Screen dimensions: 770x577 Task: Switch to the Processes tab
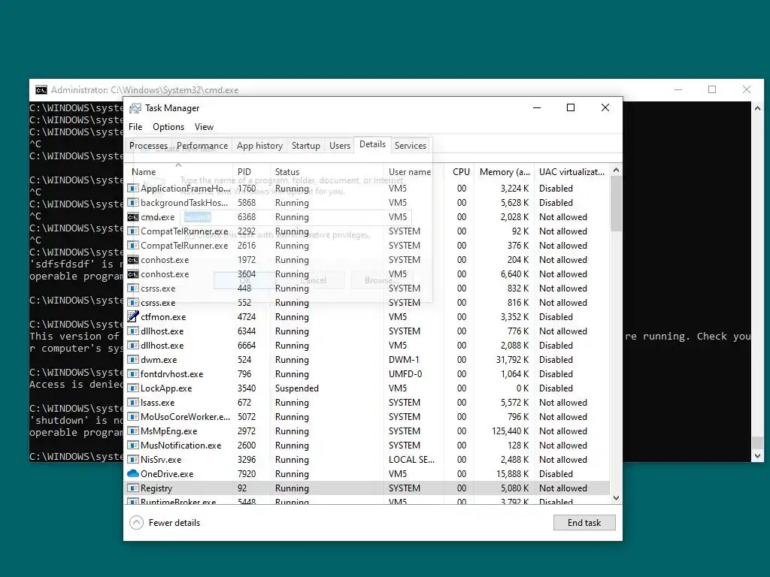click(x=148, y=146)
